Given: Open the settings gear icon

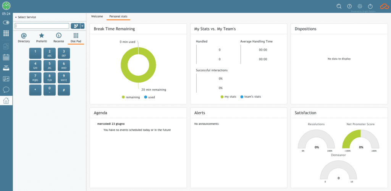Looking at the screenshot, I should [360, 6].
